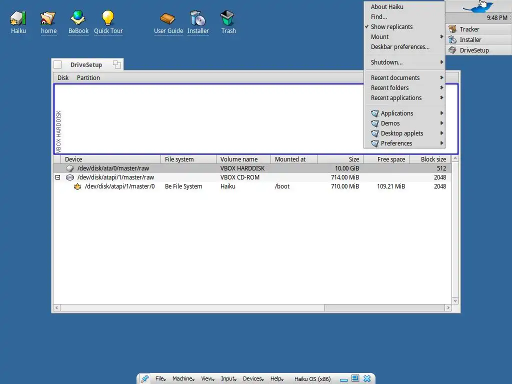
Task: Click the list's scroll right arrow
Action: 448,308
